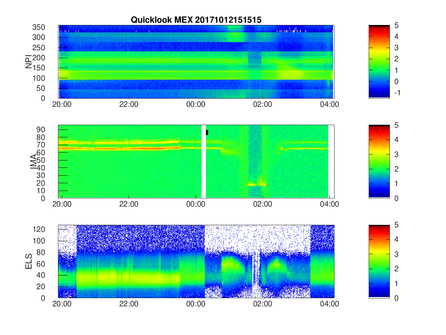
Task: Click the 04:00 time label under the ELS plot
Action: click(329, 304)
